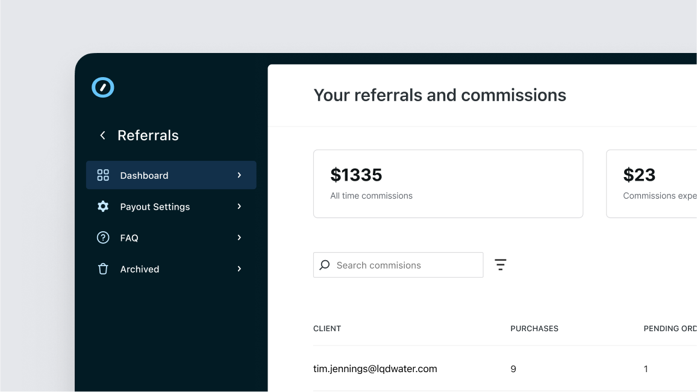
Task: Click the blue circular app logo
Action: (102, 87)
